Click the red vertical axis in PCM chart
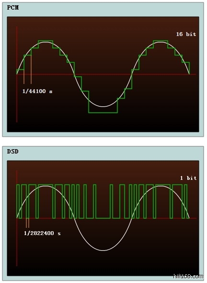The height and width of the screenshot is (283, 207). tap(17, 74)
